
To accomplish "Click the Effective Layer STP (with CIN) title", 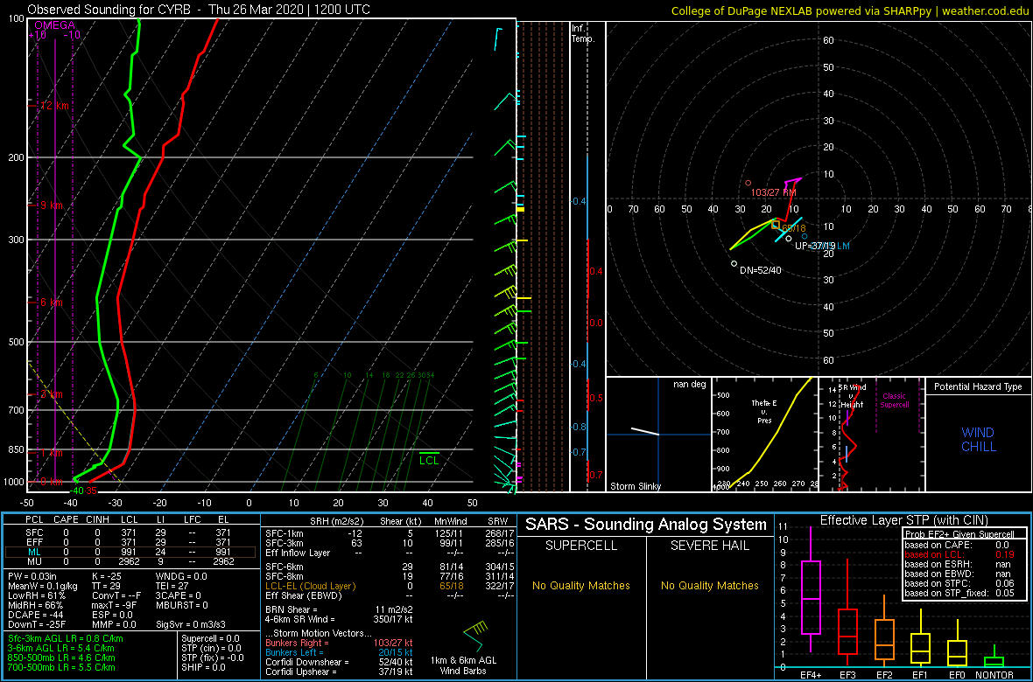I will pyautogui.click(x=903, y=521).
